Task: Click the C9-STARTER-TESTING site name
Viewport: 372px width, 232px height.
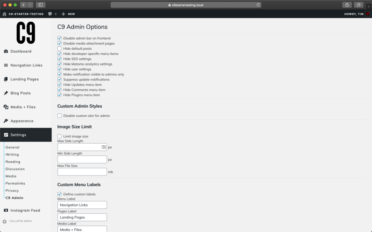Action: click(26, 14)
